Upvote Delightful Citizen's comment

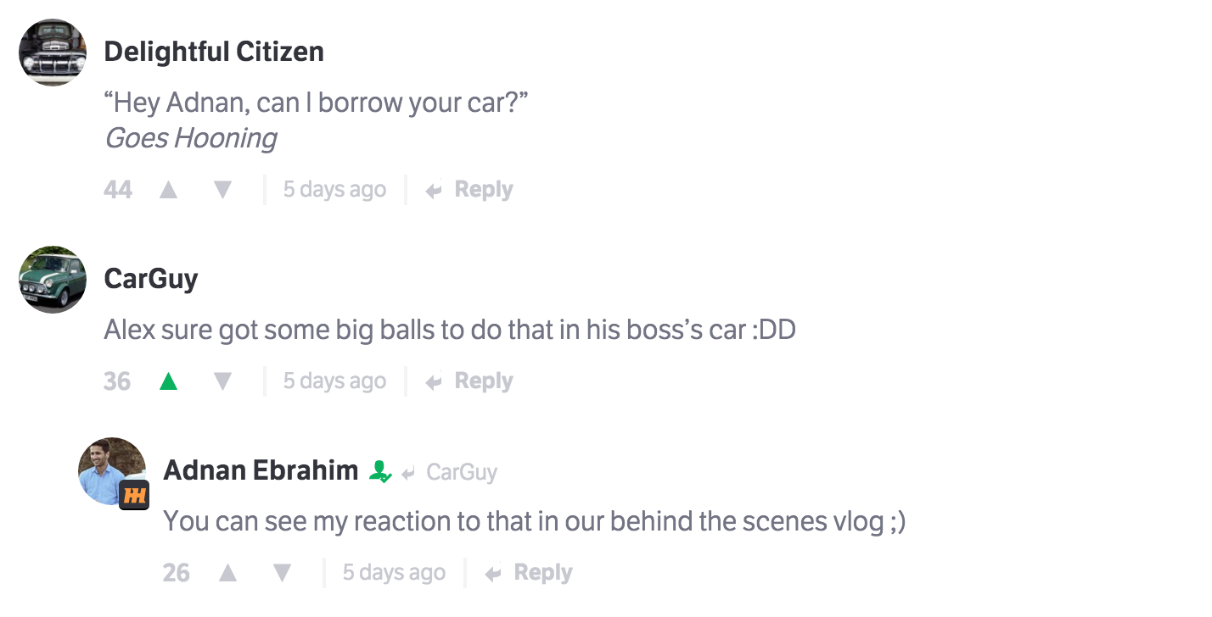pos(168,190)
